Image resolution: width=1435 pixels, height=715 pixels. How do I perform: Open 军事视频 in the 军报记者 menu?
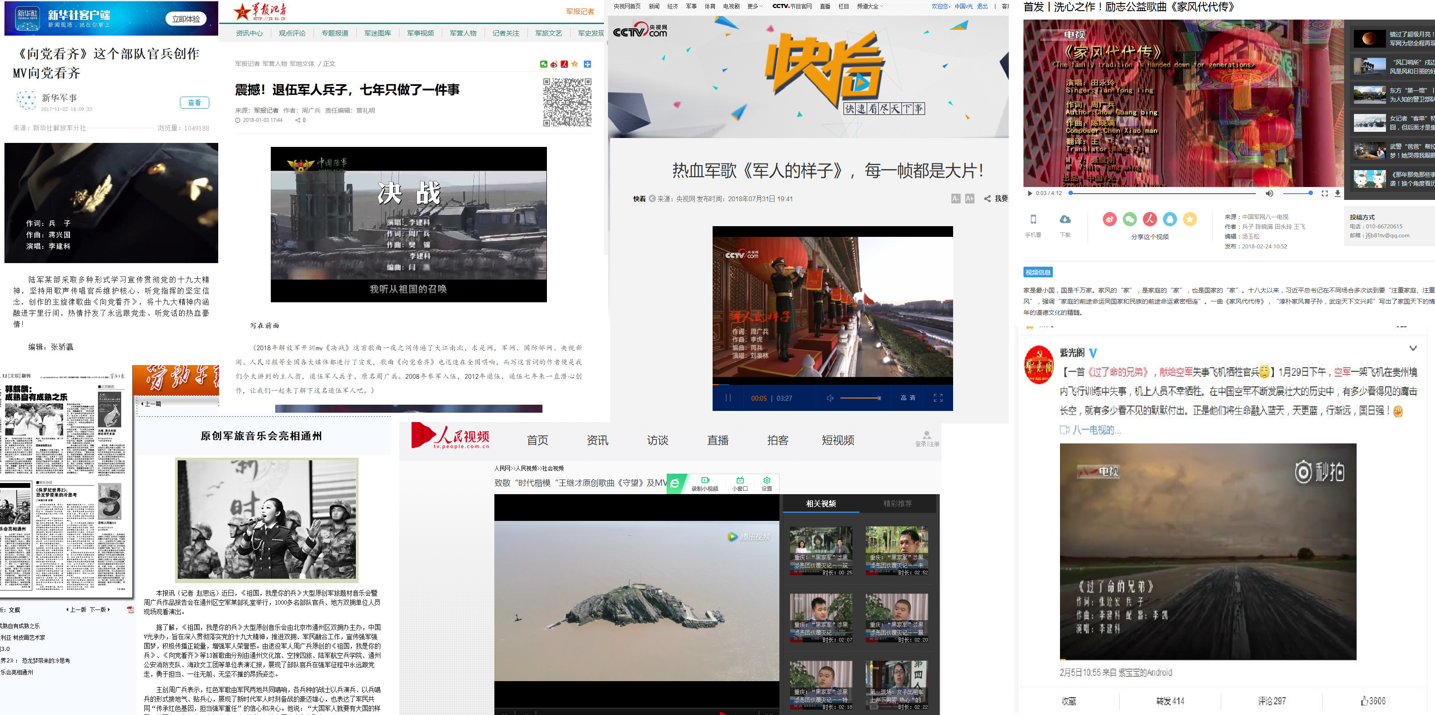click(420, 33)
